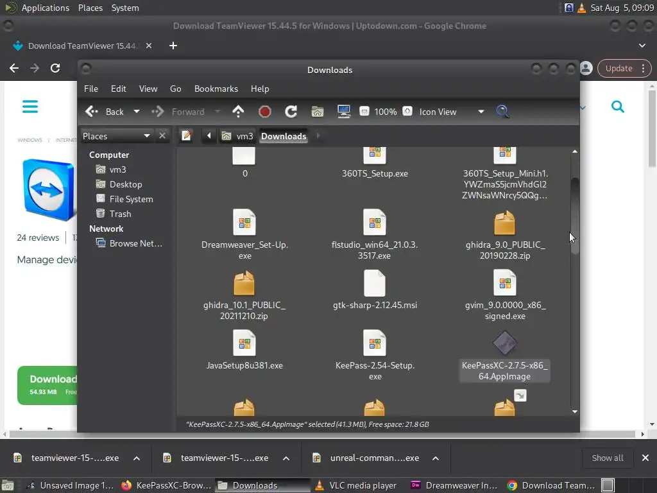Select ghidra_10.1_PUBLIC_20211210.zip archive icon
The height and width of the screenshot is (493, 657).
244,283
